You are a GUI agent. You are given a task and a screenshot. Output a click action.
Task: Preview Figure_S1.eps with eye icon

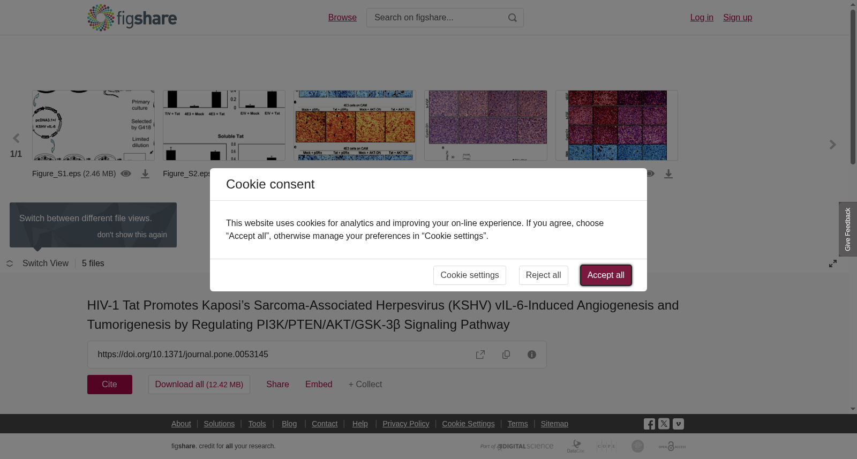click(126, 174)
